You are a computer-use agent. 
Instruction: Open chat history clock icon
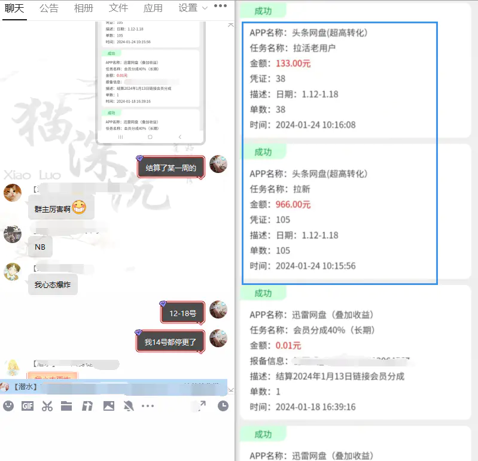point(223,406)
